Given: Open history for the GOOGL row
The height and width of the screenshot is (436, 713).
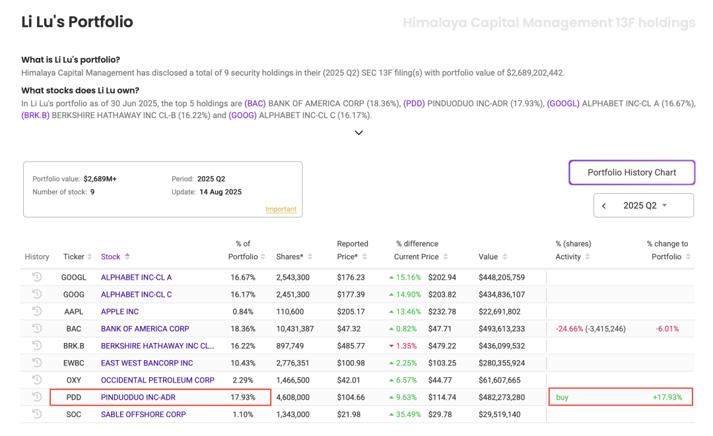Looking at the screenshot, I should coord(37,276).
